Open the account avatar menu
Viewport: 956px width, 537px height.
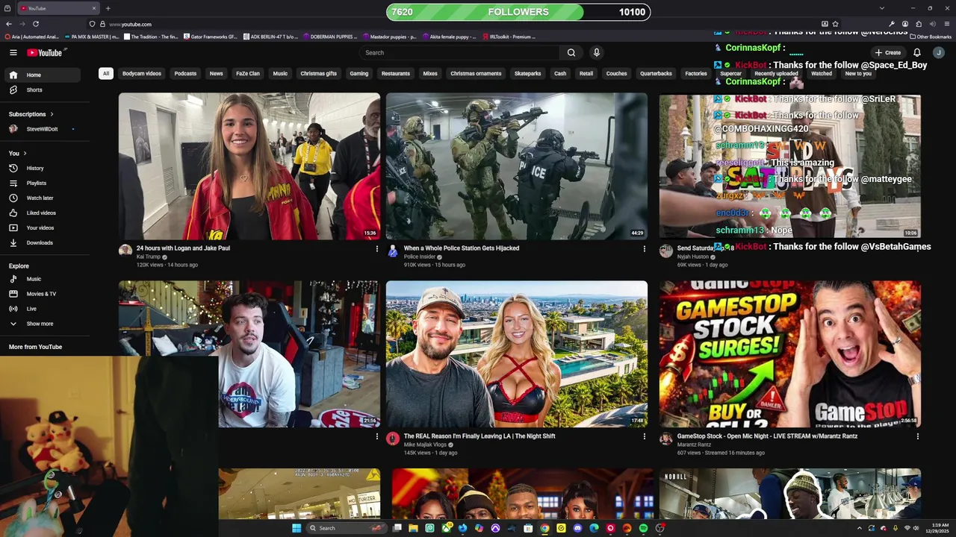point(939,52)
